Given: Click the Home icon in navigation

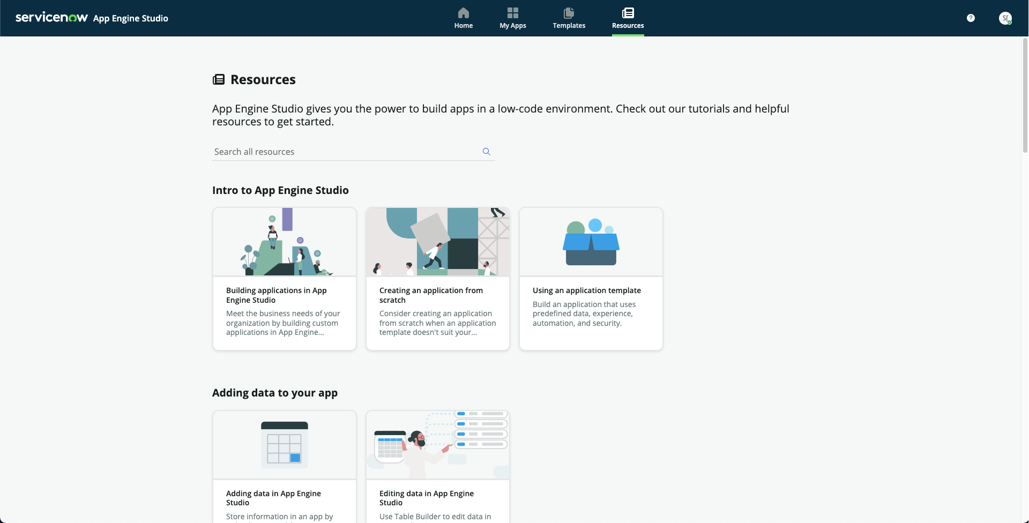Looking at the screenshot, I should click(463, 13).
